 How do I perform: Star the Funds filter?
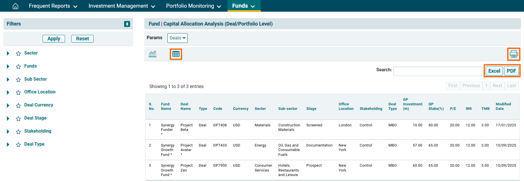click(18, 66)
